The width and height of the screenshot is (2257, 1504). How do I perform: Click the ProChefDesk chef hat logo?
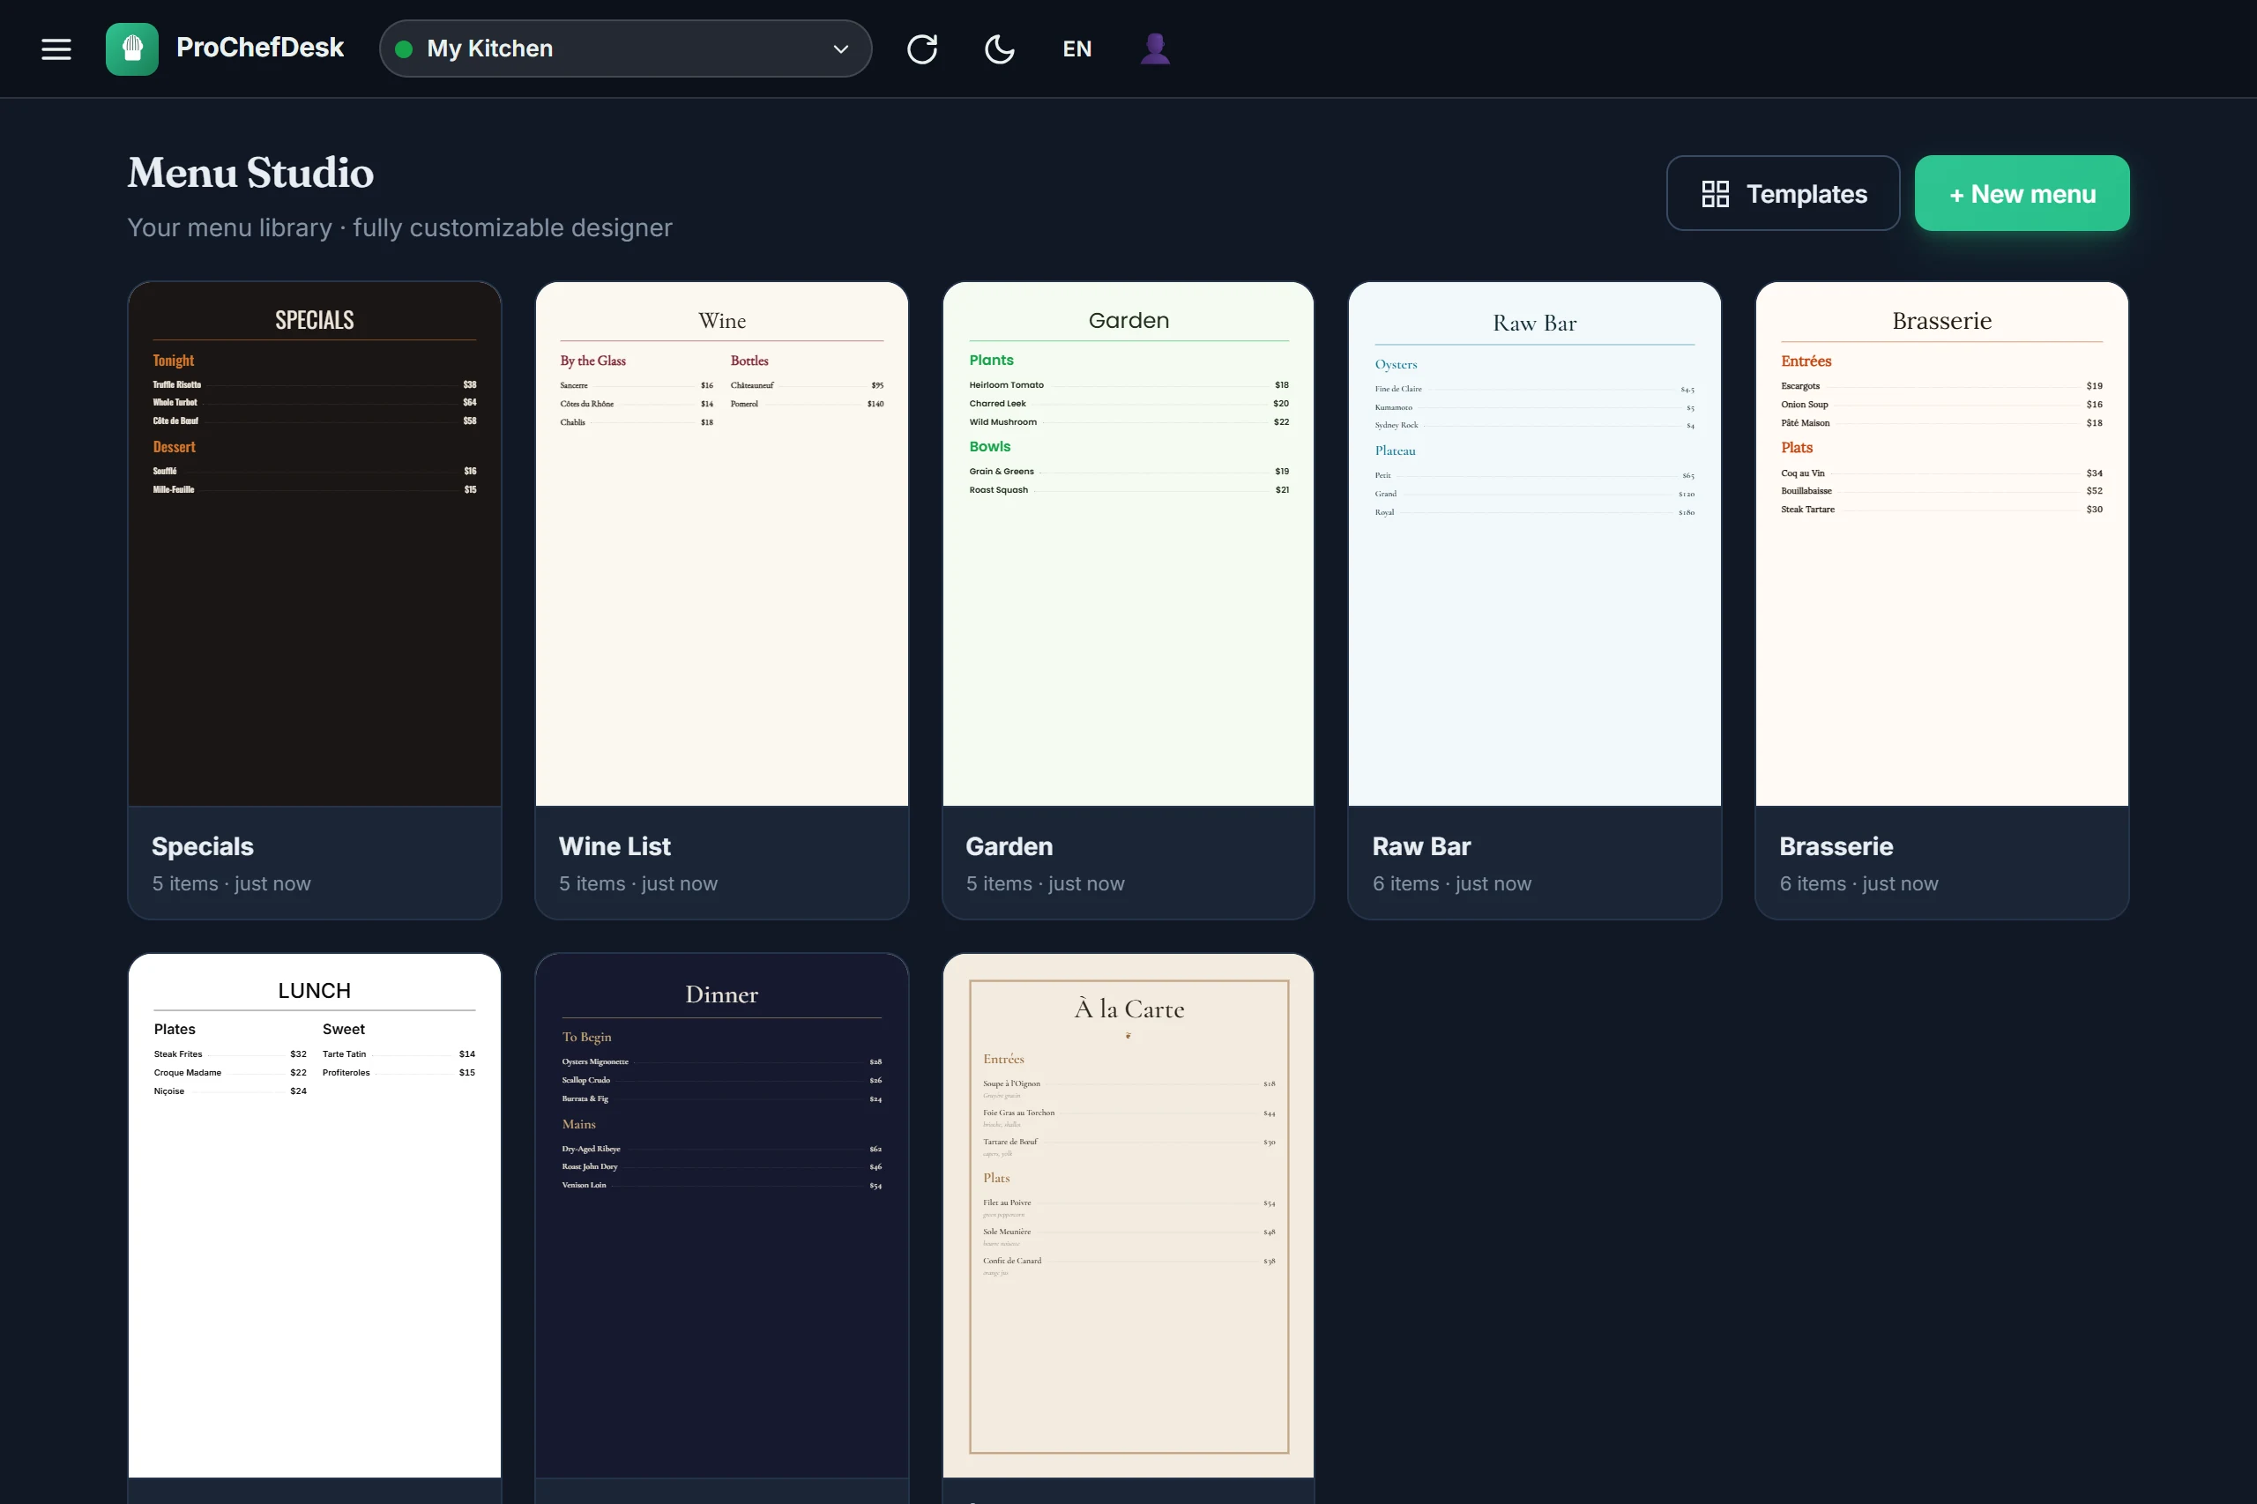pyautogui.click(x=131, y=48)
